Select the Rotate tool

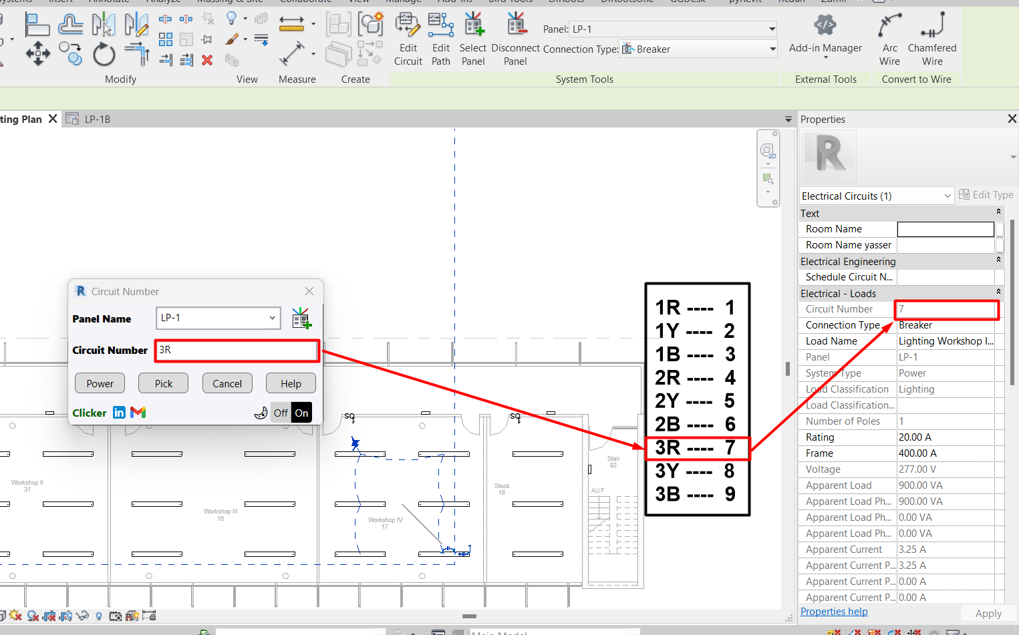point(104,54)
